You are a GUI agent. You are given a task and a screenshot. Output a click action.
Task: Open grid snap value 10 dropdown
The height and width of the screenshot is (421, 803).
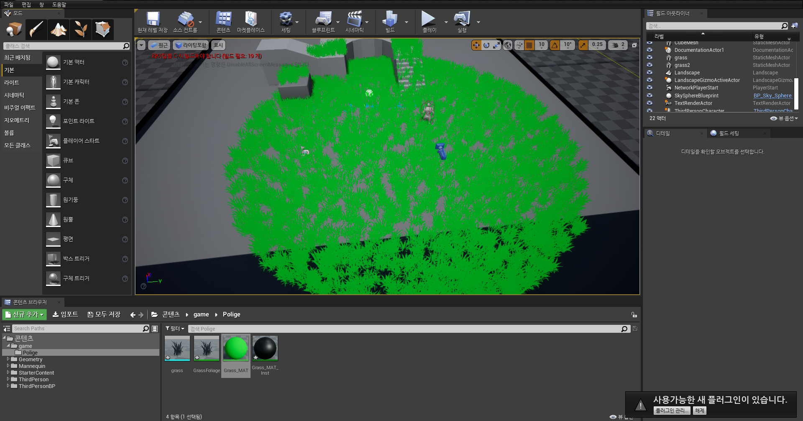click(542, 45)
